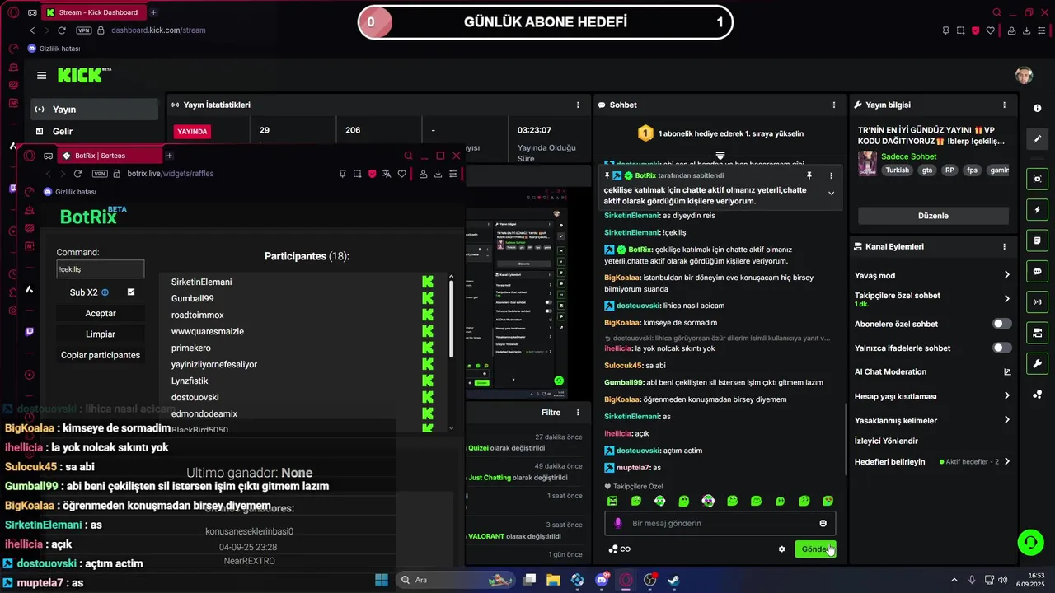
Task: Click the Sub X2 info icon
Action: (105, 292)
